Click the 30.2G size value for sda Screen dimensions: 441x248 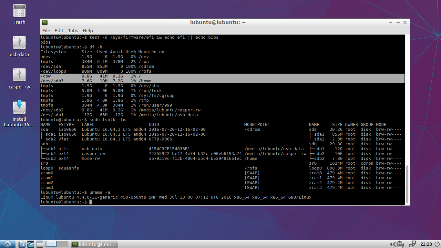[336, 129]
